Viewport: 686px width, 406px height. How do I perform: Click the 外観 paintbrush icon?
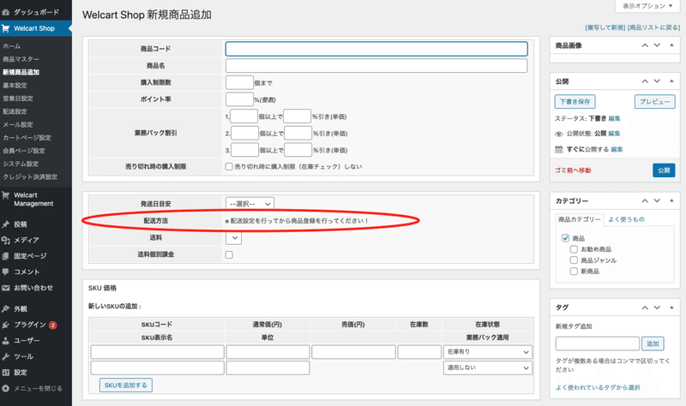coord(6,309)
